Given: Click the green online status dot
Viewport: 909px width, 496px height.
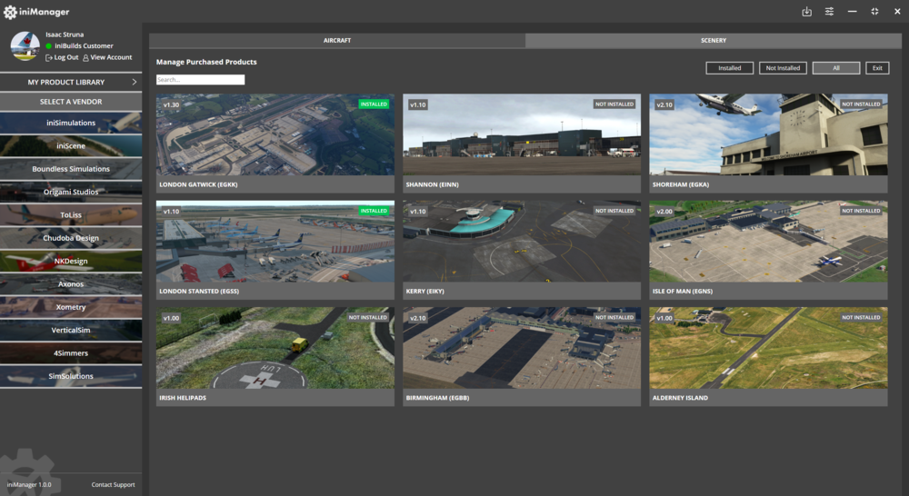Looking at the screenshot, I should click(x=49, y=46).
